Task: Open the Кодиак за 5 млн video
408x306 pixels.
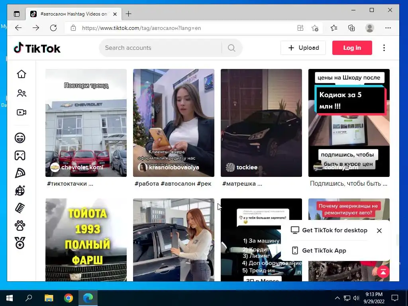Action: click(349, 123)
